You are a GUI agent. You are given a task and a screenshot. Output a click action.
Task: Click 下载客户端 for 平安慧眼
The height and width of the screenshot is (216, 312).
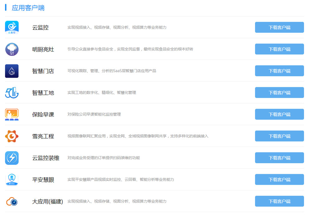pos(279,180)
